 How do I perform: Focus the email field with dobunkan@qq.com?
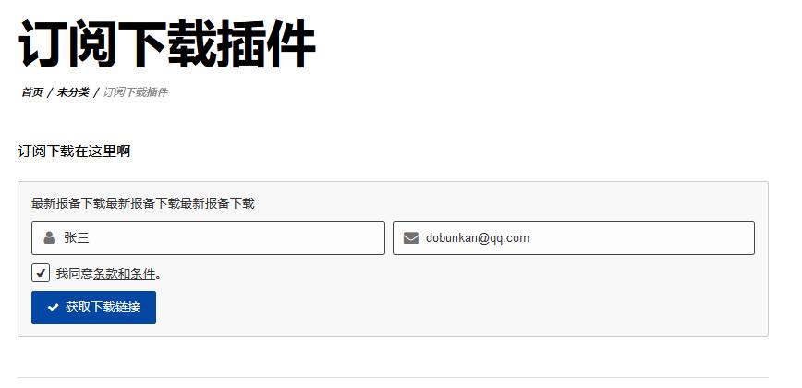pos(574,237)
